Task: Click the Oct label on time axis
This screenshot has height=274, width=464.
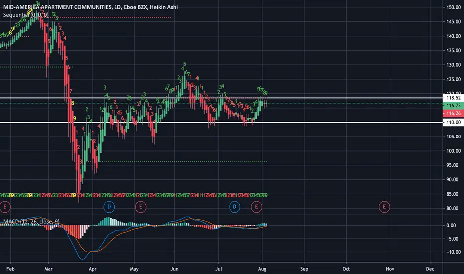Action: 346,269
